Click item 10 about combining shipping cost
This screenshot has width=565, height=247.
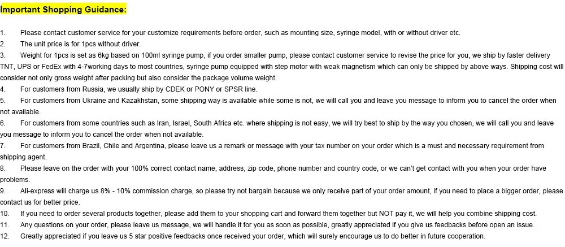[x=268, y=214]
